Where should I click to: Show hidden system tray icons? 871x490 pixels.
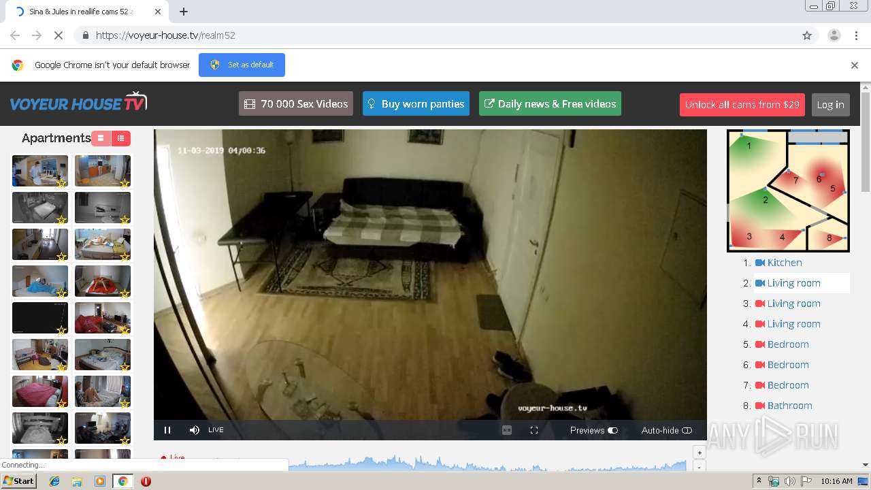[759, 481]
